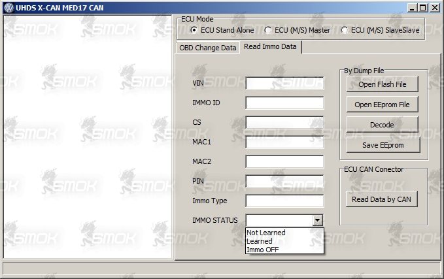This screenshot has width=444, height=279.
Task: Click Save EEprom button
Action: pyautogui.click(x=383, y=145)
